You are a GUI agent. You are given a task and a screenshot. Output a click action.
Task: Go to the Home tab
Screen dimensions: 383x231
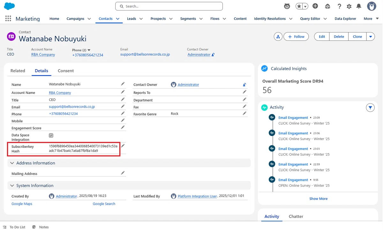tap(54, 19)
